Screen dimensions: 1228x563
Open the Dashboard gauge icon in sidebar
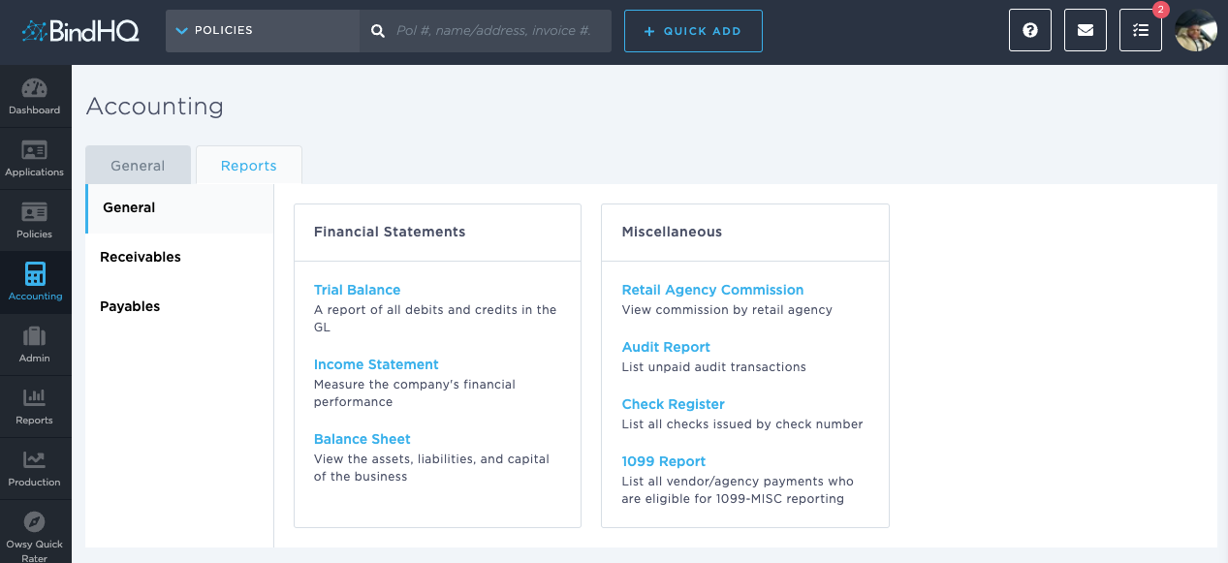click(x=35, y=89)
